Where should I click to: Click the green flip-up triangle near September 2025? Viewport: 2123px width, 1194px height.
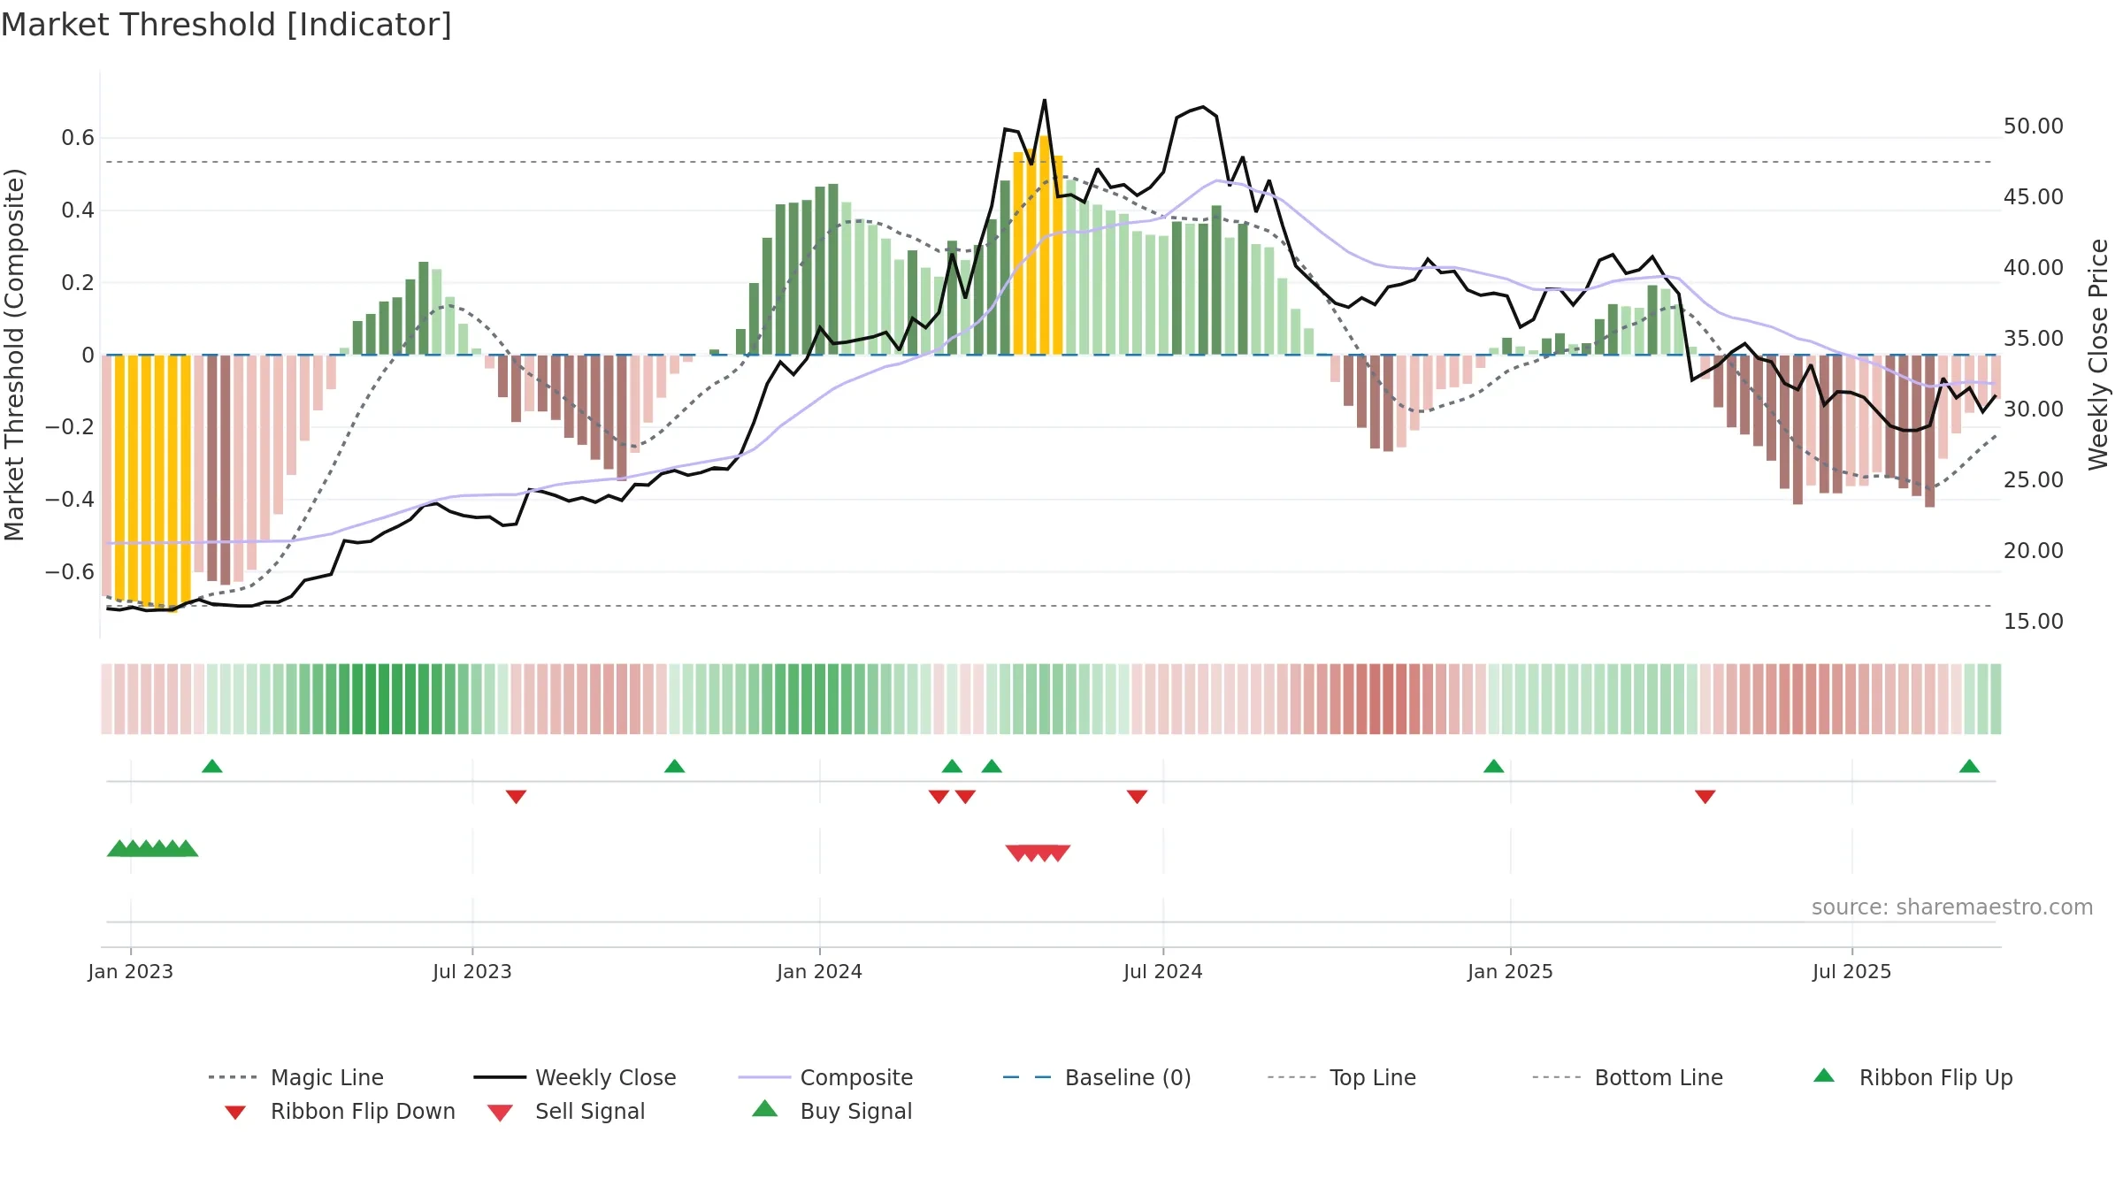[1969, 766]
